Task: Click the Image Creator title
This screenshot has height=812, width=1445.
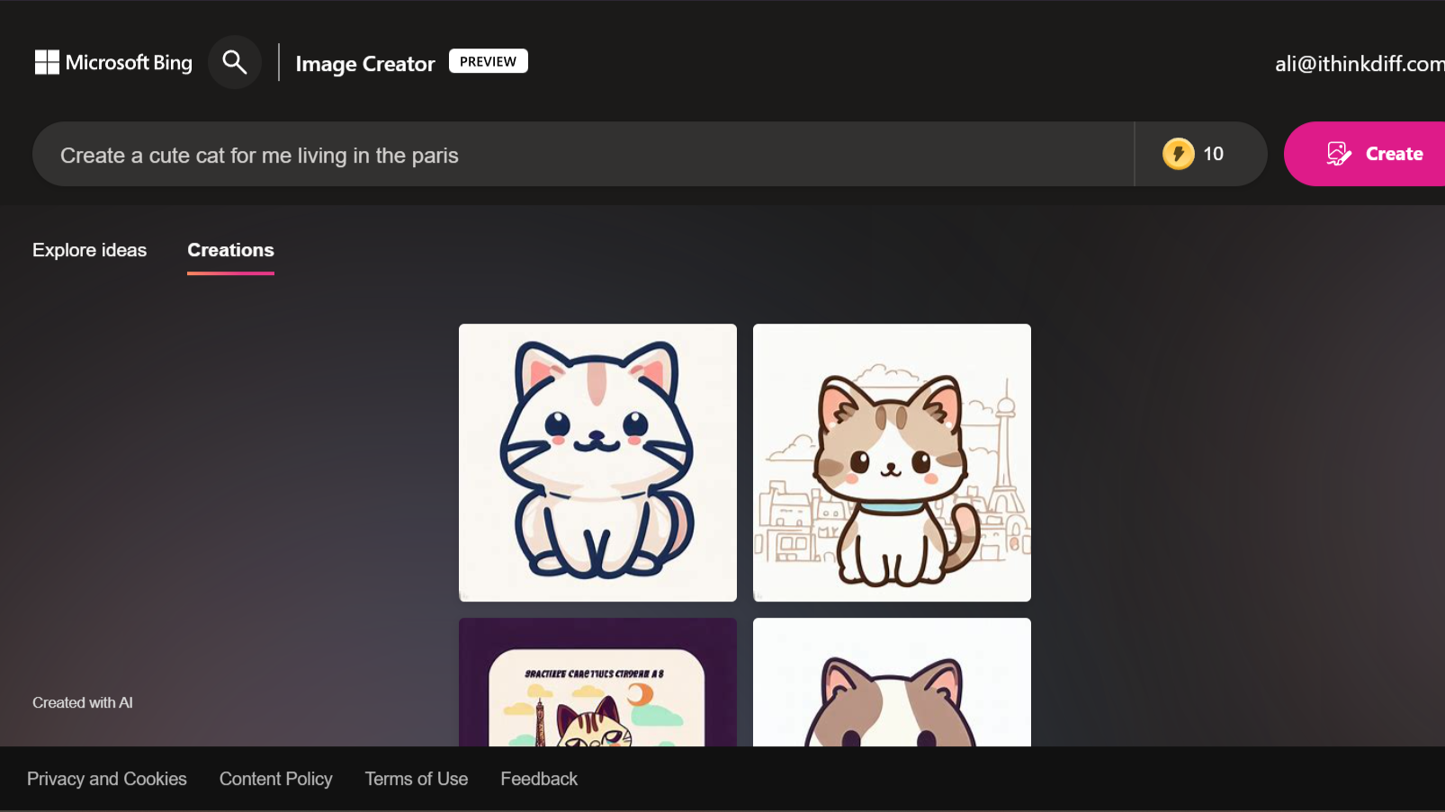Action: coord(365,64)
